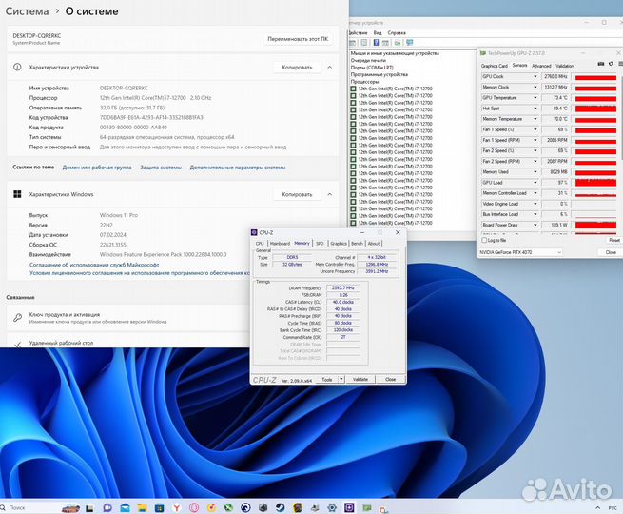Click the key icon beside product key activation
623x514 pixels.
click(x=17, y=318)
